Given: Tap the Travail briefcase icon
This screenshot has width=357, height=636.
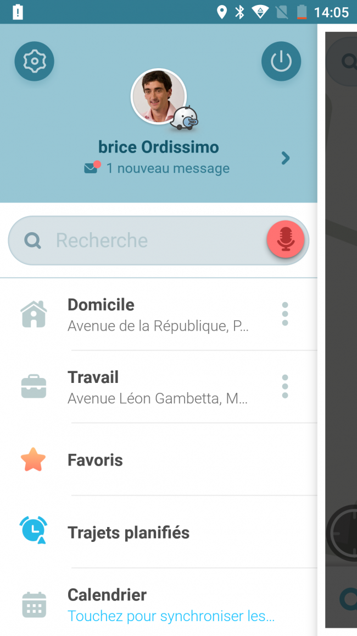Looking at the screenshot, I should click(x=34, y=386).
